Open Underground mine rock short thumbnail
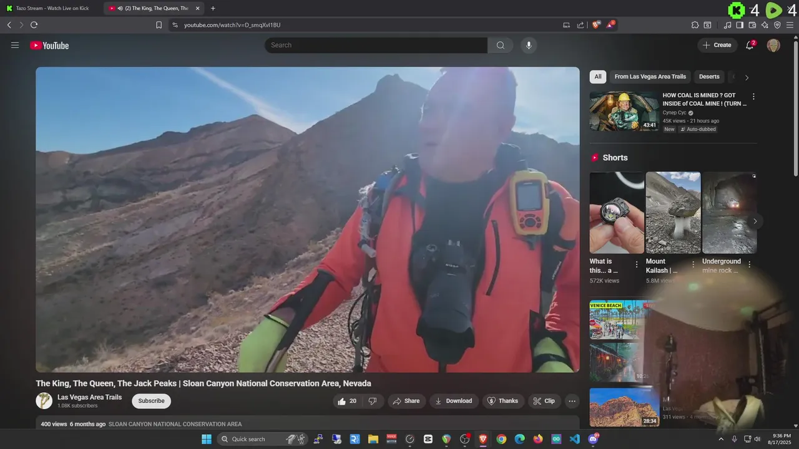The image size is (799, 449). 729,213
